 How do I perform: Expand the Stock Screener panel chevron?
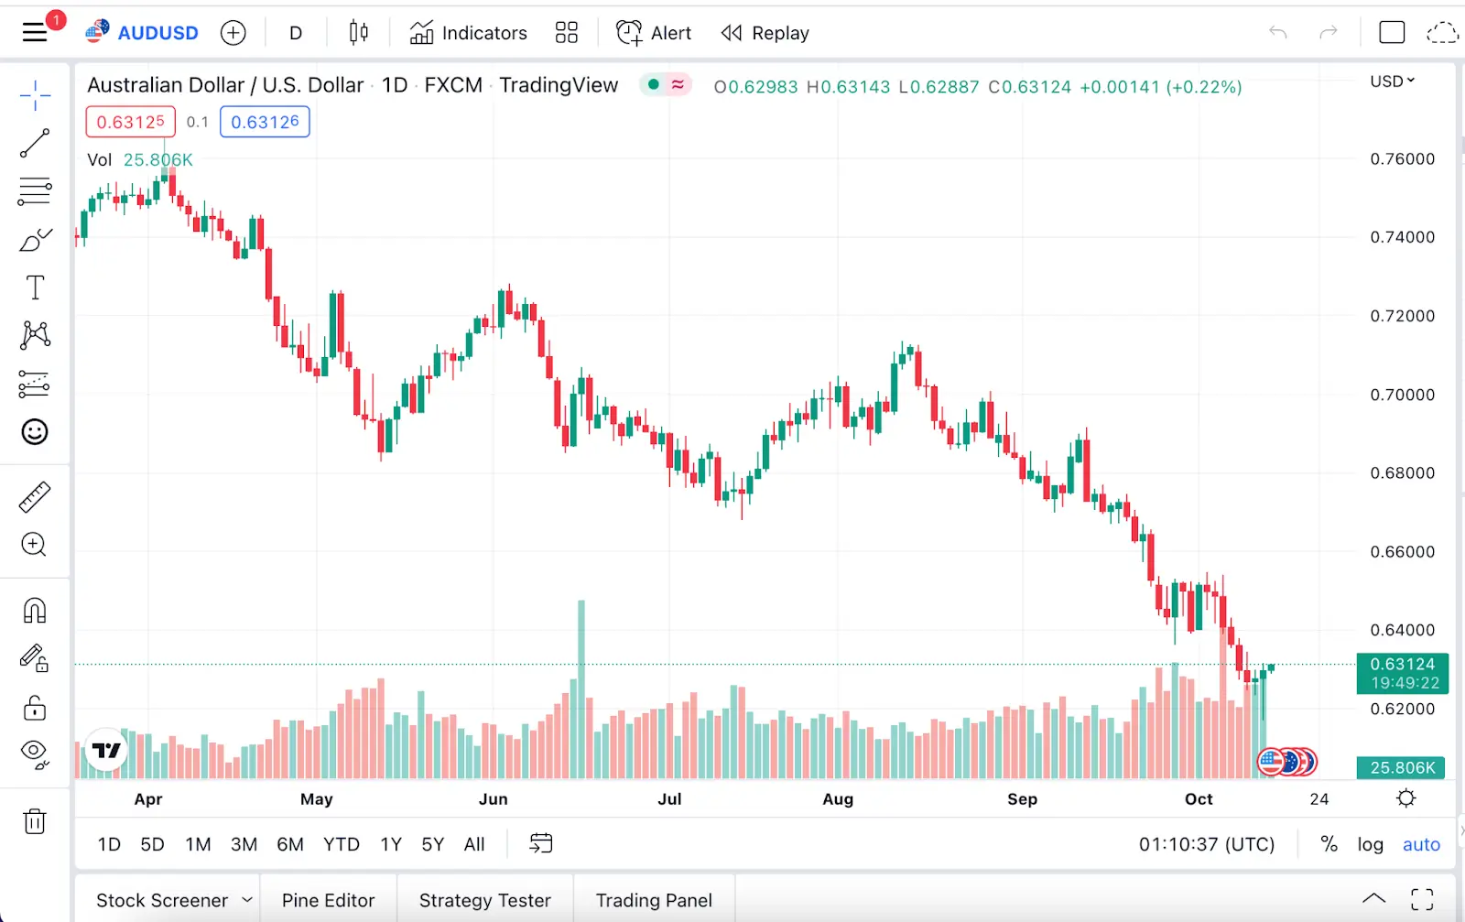click(245, 899)
